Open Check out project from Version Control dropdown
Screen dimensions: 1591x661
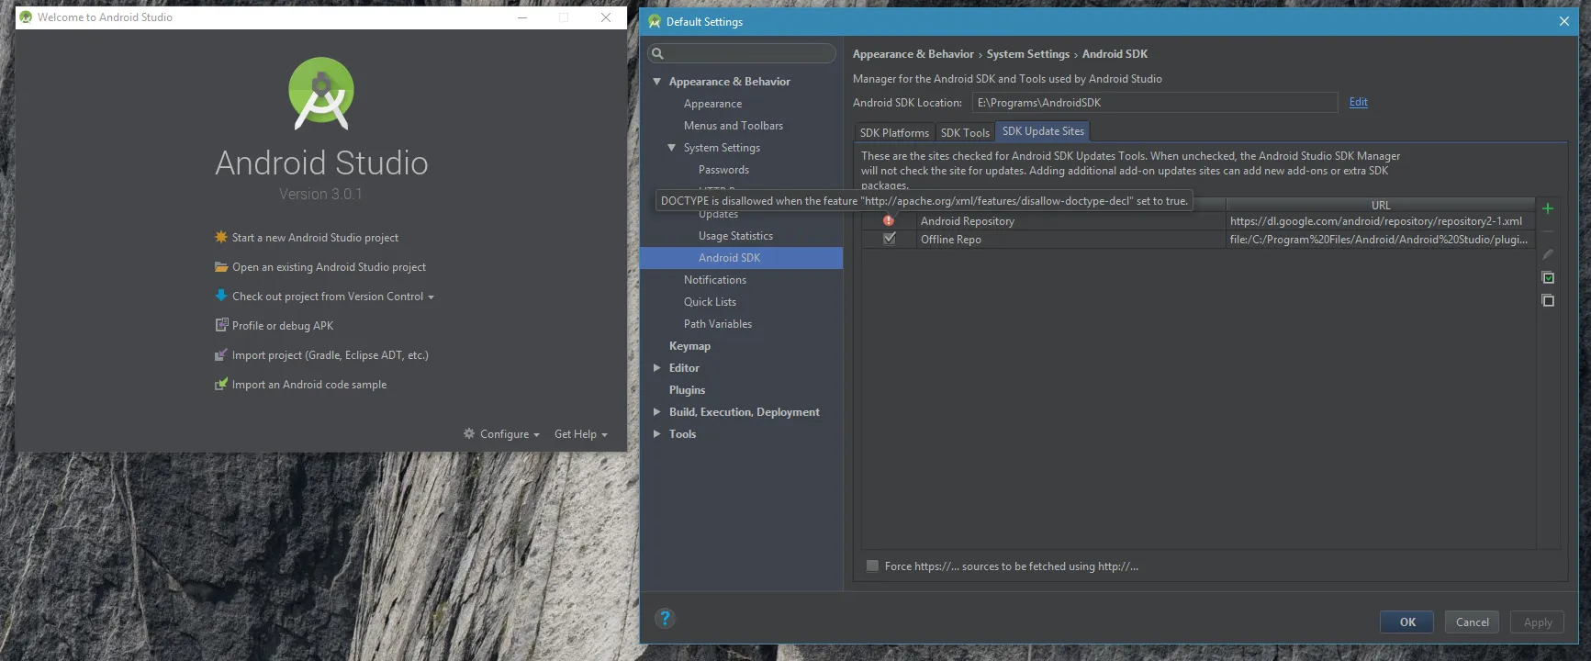coord(333,297)
